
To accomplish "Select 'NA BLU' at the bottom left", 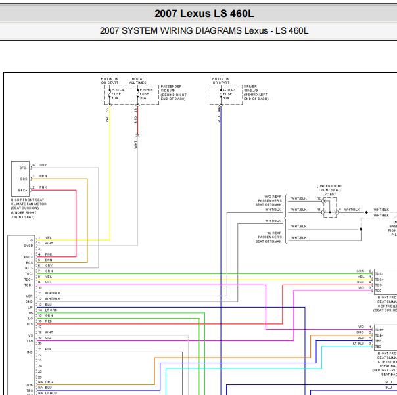I will [45, 388].
